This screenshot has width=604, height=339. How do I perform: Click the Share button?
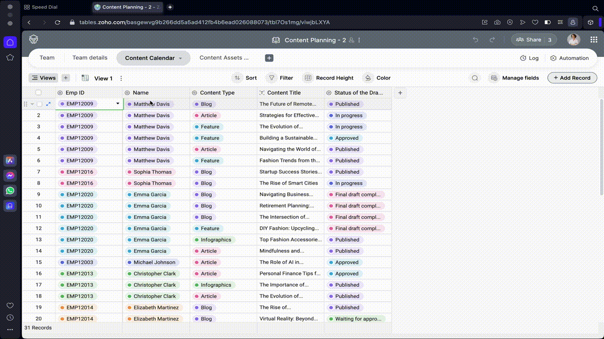(528, 40)
